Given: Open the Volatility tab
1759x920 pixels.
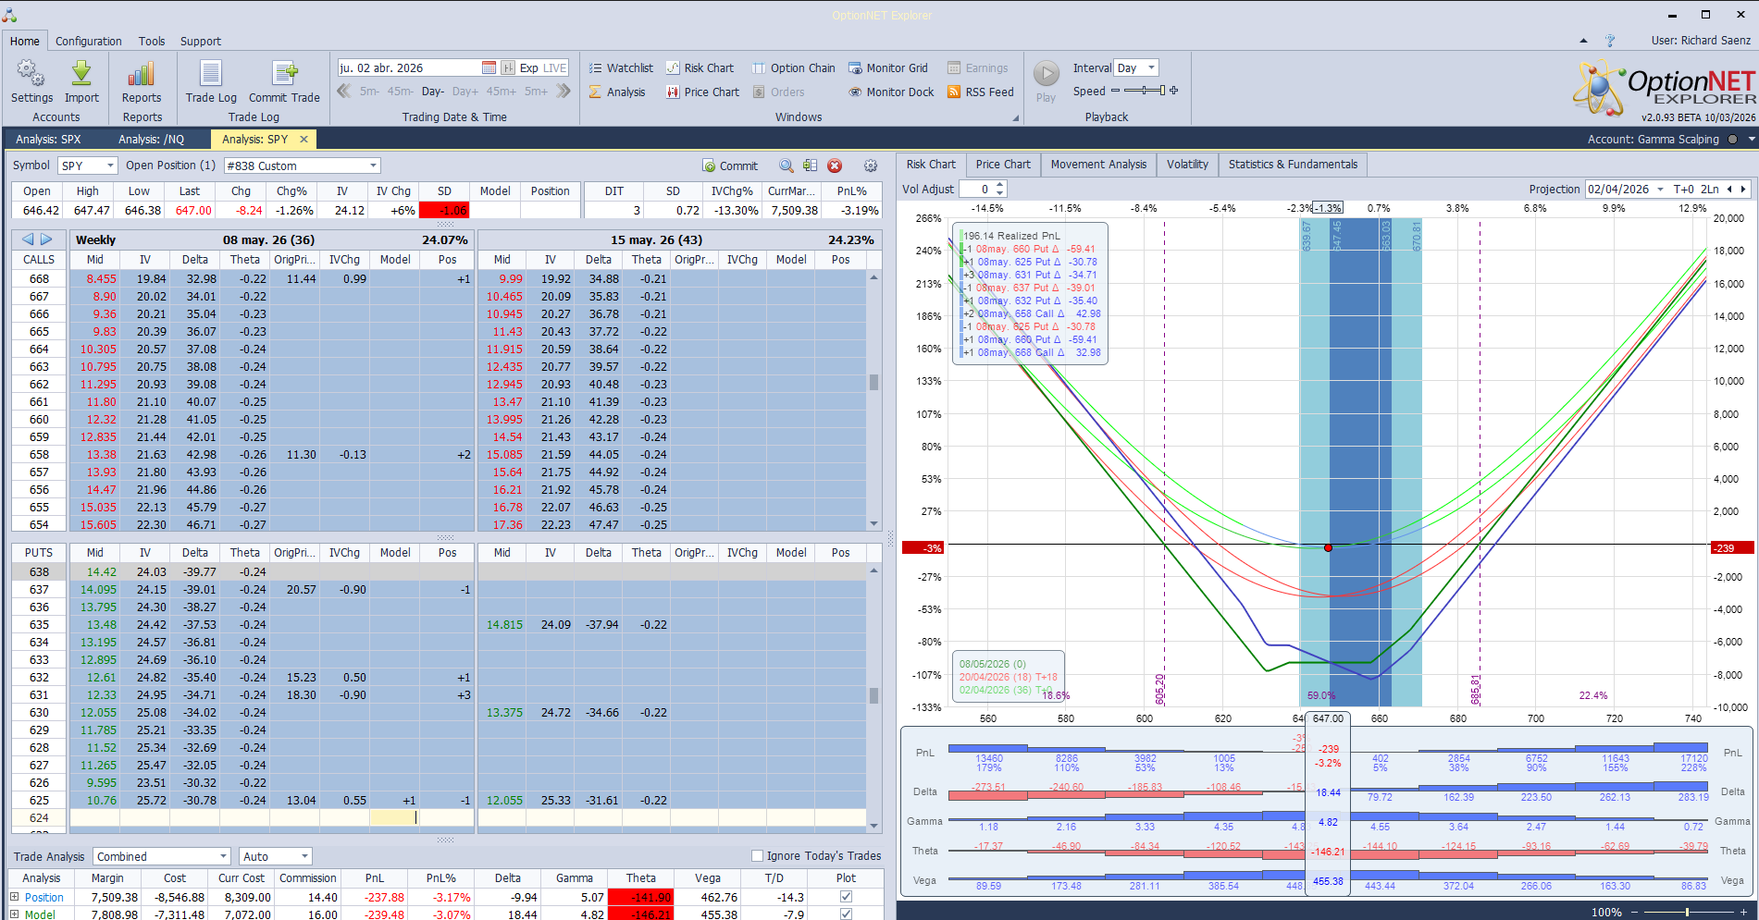Looking at the screenshot, I should tap(1187, 165).
